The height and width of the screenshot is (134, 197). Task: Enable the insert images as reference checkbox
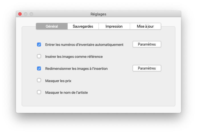39,56
